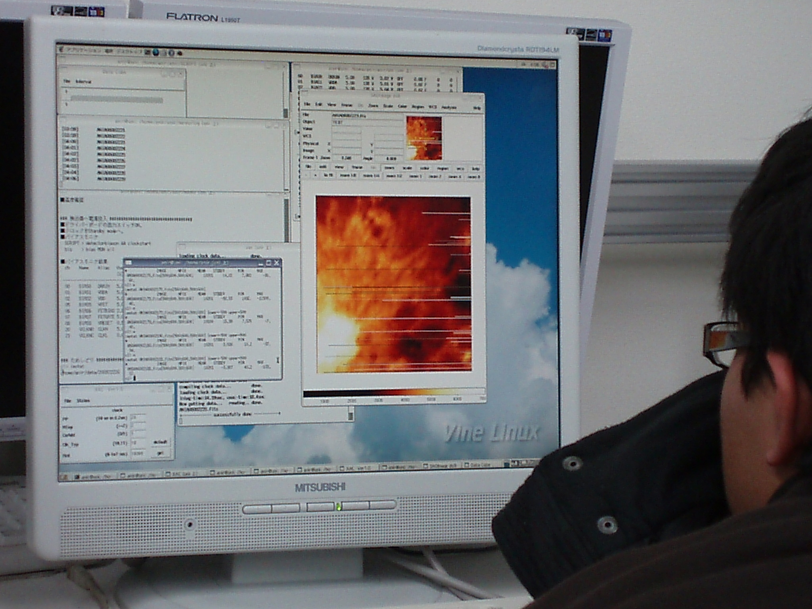
Task: Open the File menu in SAOImage ds9
Action: pos(306,104)
